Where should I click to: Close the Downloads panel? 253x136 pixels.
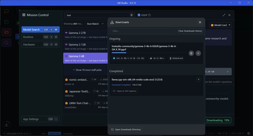200,22
